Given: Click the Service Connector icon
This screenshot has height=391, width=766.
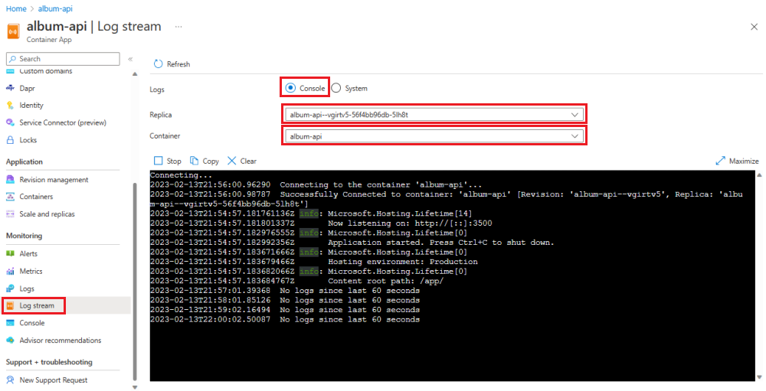Looking at the screenshot, I should pyautogui.click(x=10, y=122).
